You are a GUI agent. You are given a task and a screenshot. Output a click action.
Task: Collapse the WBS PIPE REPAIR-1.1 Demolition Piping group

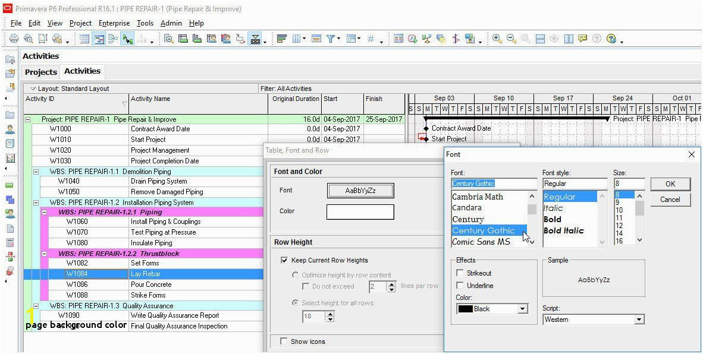coord(36,172)
